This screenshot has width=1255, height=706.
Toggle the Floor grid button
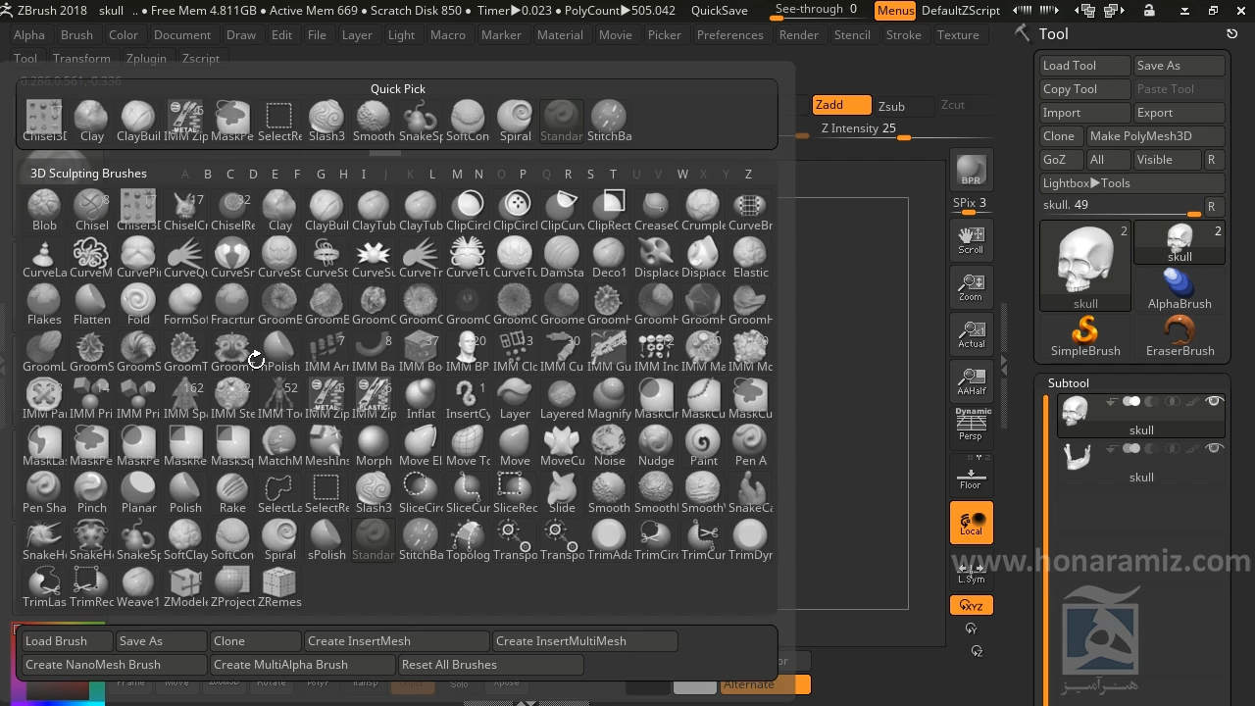[971, 475]
